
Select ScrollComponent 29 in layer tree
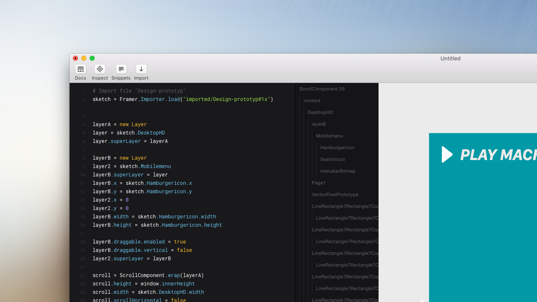click(x=322, y=89)
